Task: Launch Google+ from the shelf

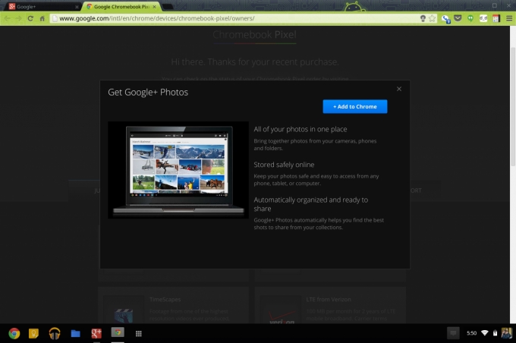Action: coord(96,333)
